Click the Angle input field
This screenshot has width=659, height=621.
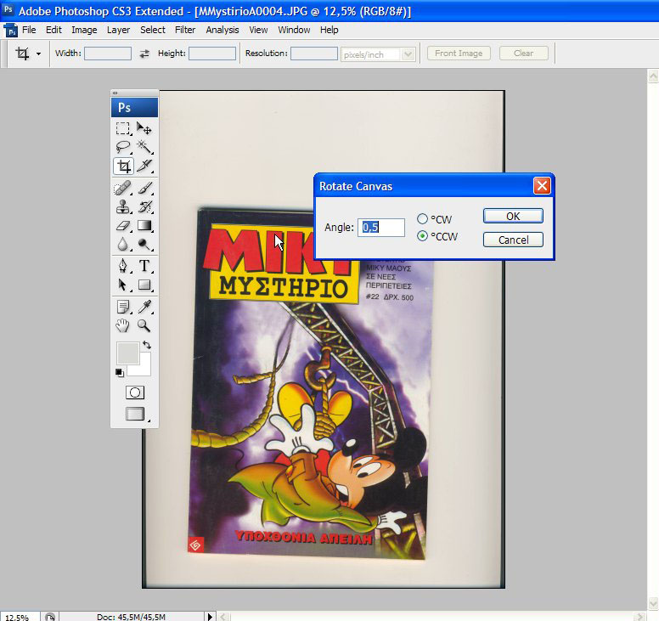click(381, 228)
